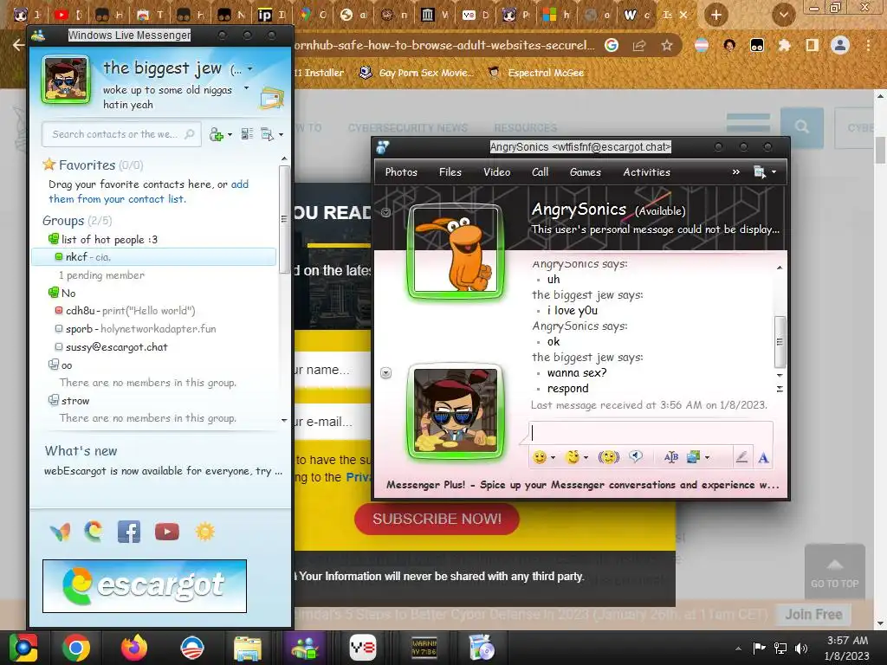This screenshot has width=887, height=665.
Task: Open the mail inbox icon in Messenger
Action: [x=271, y=99]
